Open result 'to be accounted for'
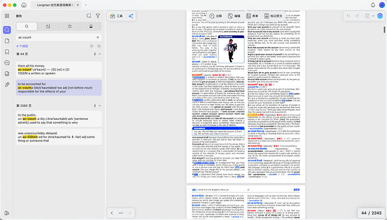Screen dimensions: 387x220 pyautogui.click(x=59, y=87)
